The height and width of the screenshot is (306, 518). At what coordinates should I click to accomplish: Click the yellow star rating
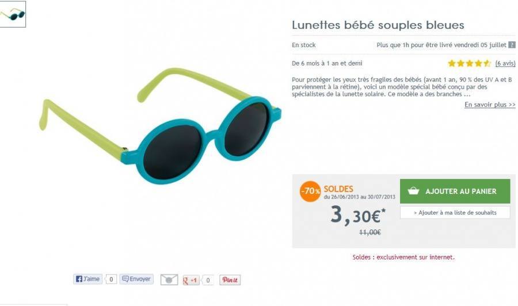tap(469, 63)
